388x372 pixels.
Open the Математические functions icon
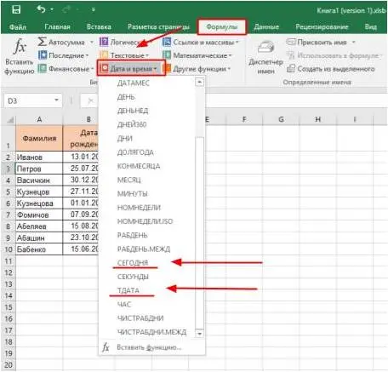(167, 55)
